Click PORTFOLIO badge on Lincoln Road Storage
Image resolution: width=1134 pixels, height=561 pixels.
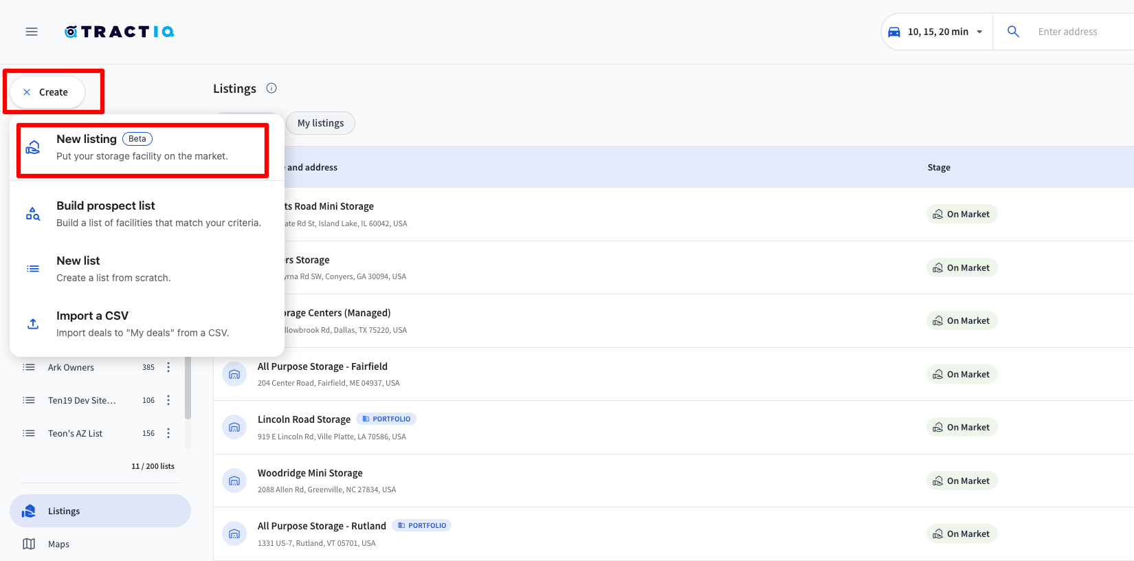[x=386, y=419]
